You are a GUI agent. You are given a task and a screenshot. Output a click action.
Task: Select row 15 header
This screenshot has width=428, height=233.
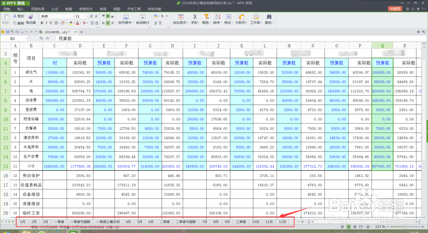[6, 166]
